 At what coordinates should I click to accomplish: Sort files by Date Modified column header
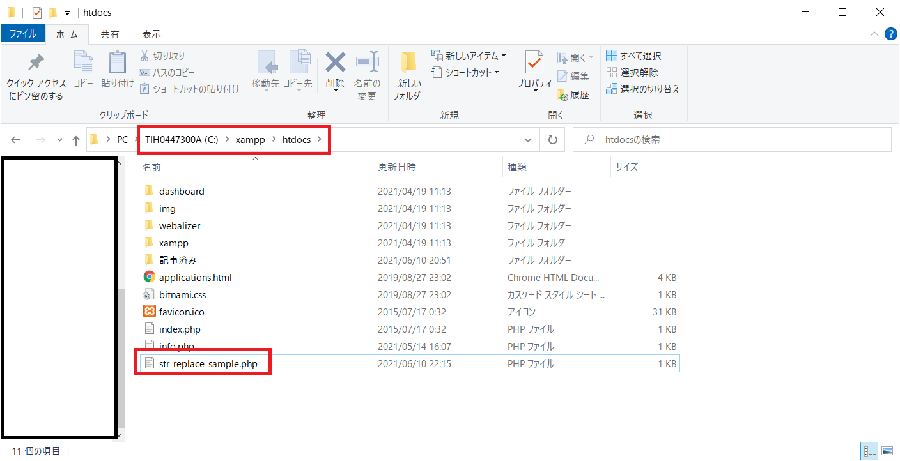(x=397, y=167)
